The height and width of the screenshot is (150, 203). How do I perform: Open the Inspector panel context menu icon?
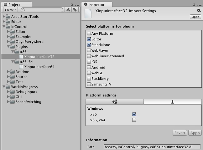[199, 5]
